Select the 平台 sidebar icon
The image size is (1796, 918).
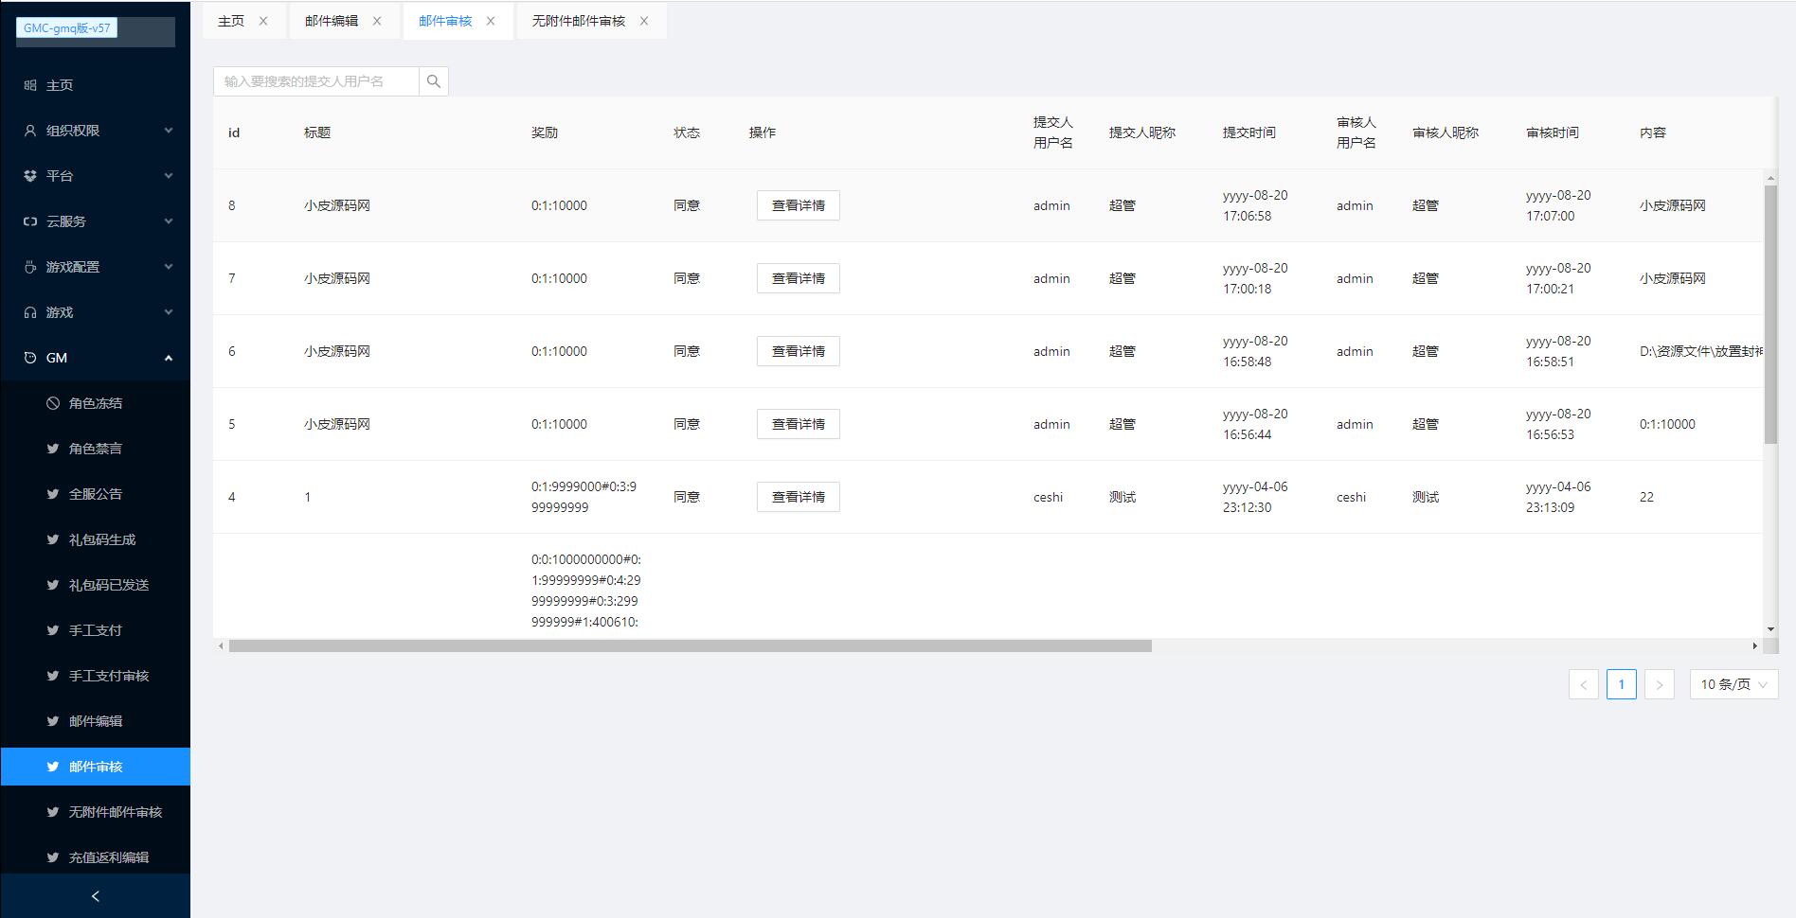[28, 175]
